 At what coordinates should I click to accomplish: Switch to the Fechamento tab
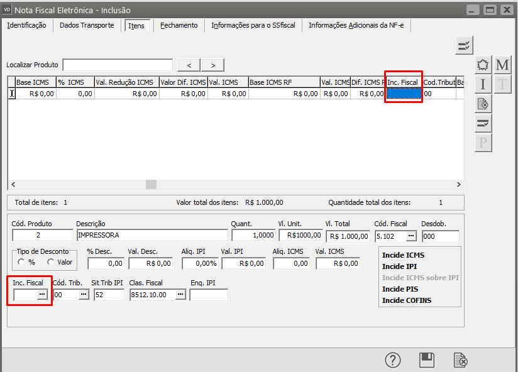point(179,25)
